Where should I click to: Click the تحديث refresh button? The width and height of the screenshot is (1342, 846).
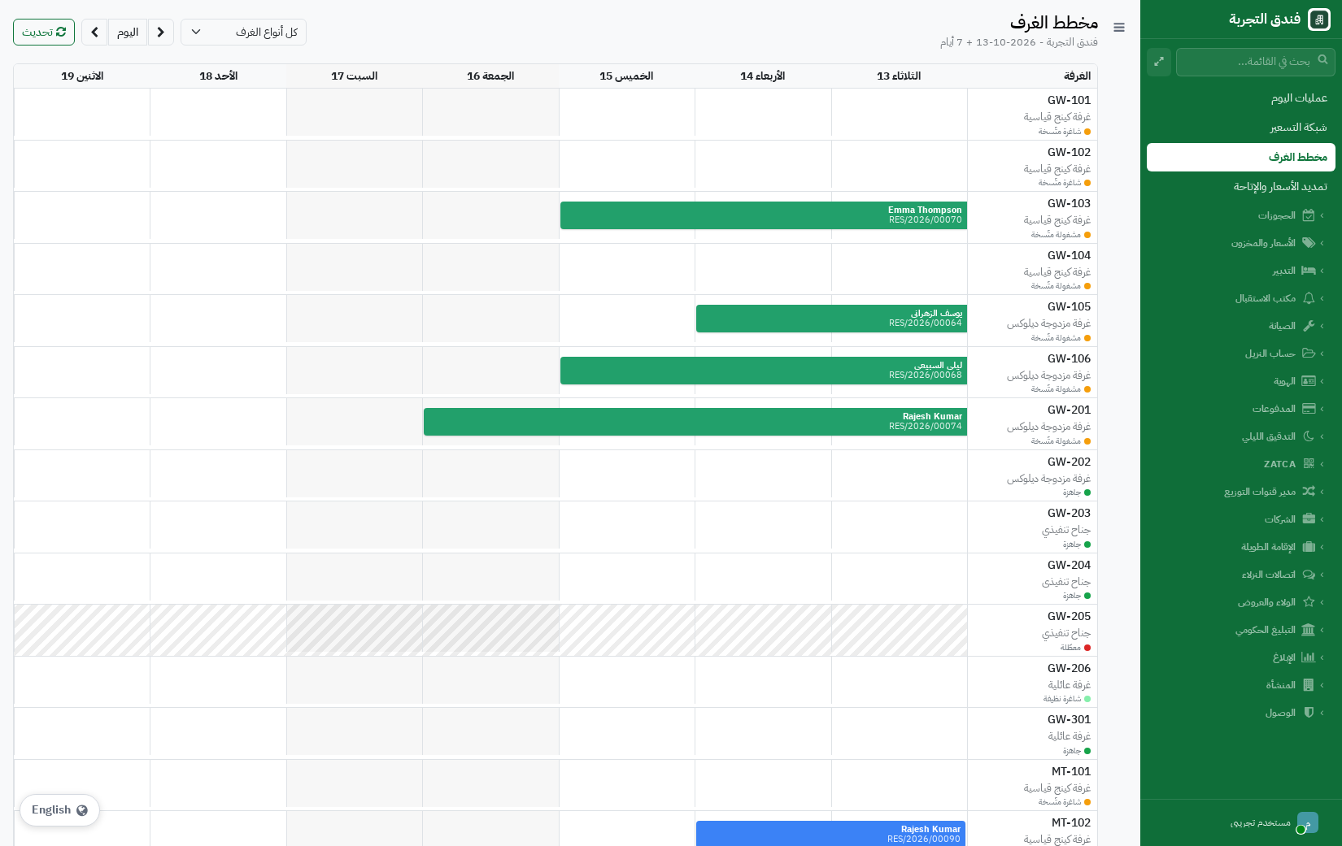tap(44, 33)
